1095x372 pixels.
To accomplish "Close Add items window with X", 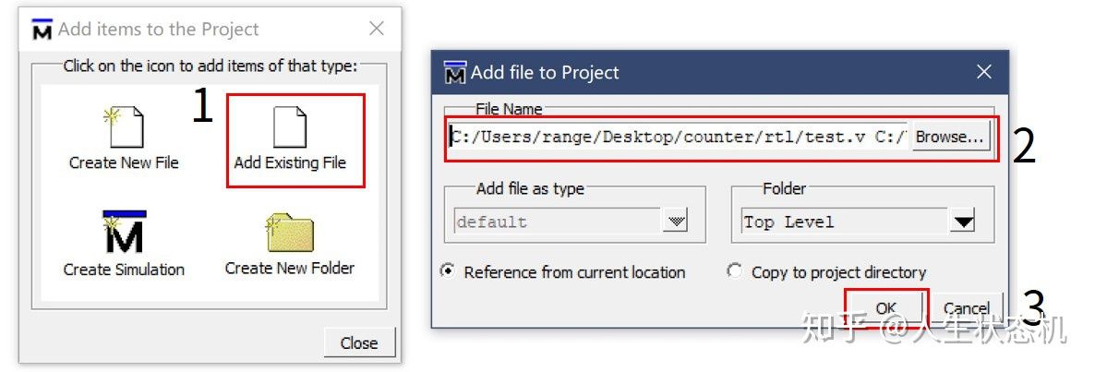I will [x=377, y=29].
